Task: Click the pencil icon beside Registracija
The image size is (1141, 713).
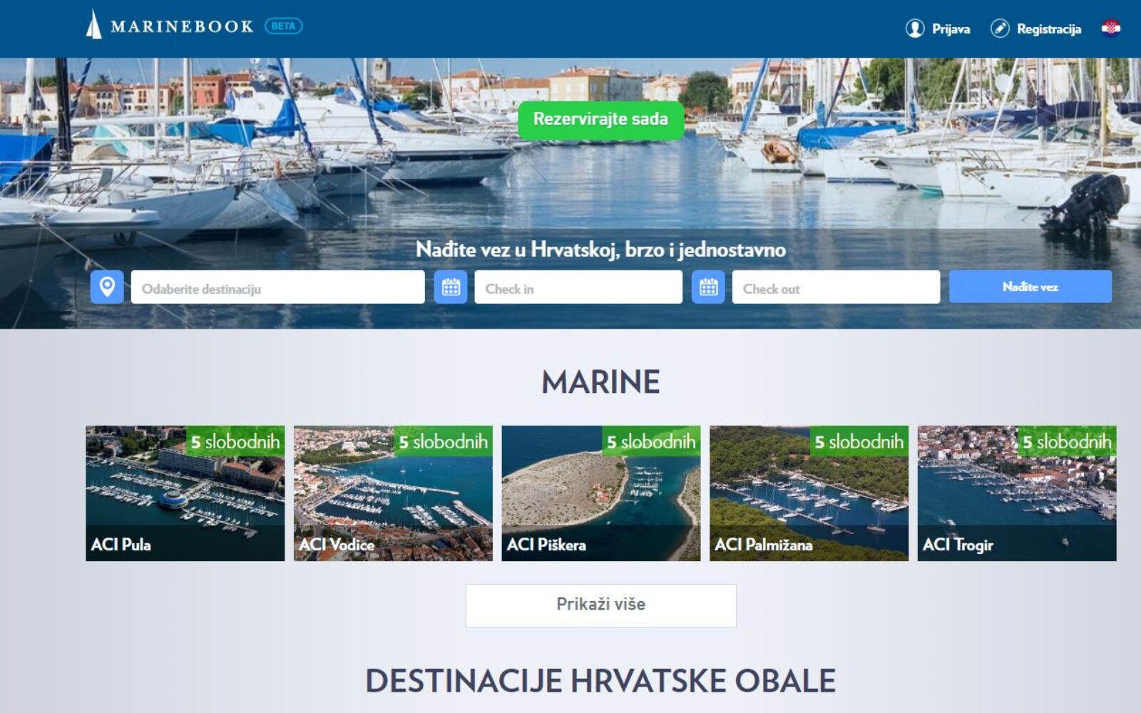Action: coord(1000,29)
